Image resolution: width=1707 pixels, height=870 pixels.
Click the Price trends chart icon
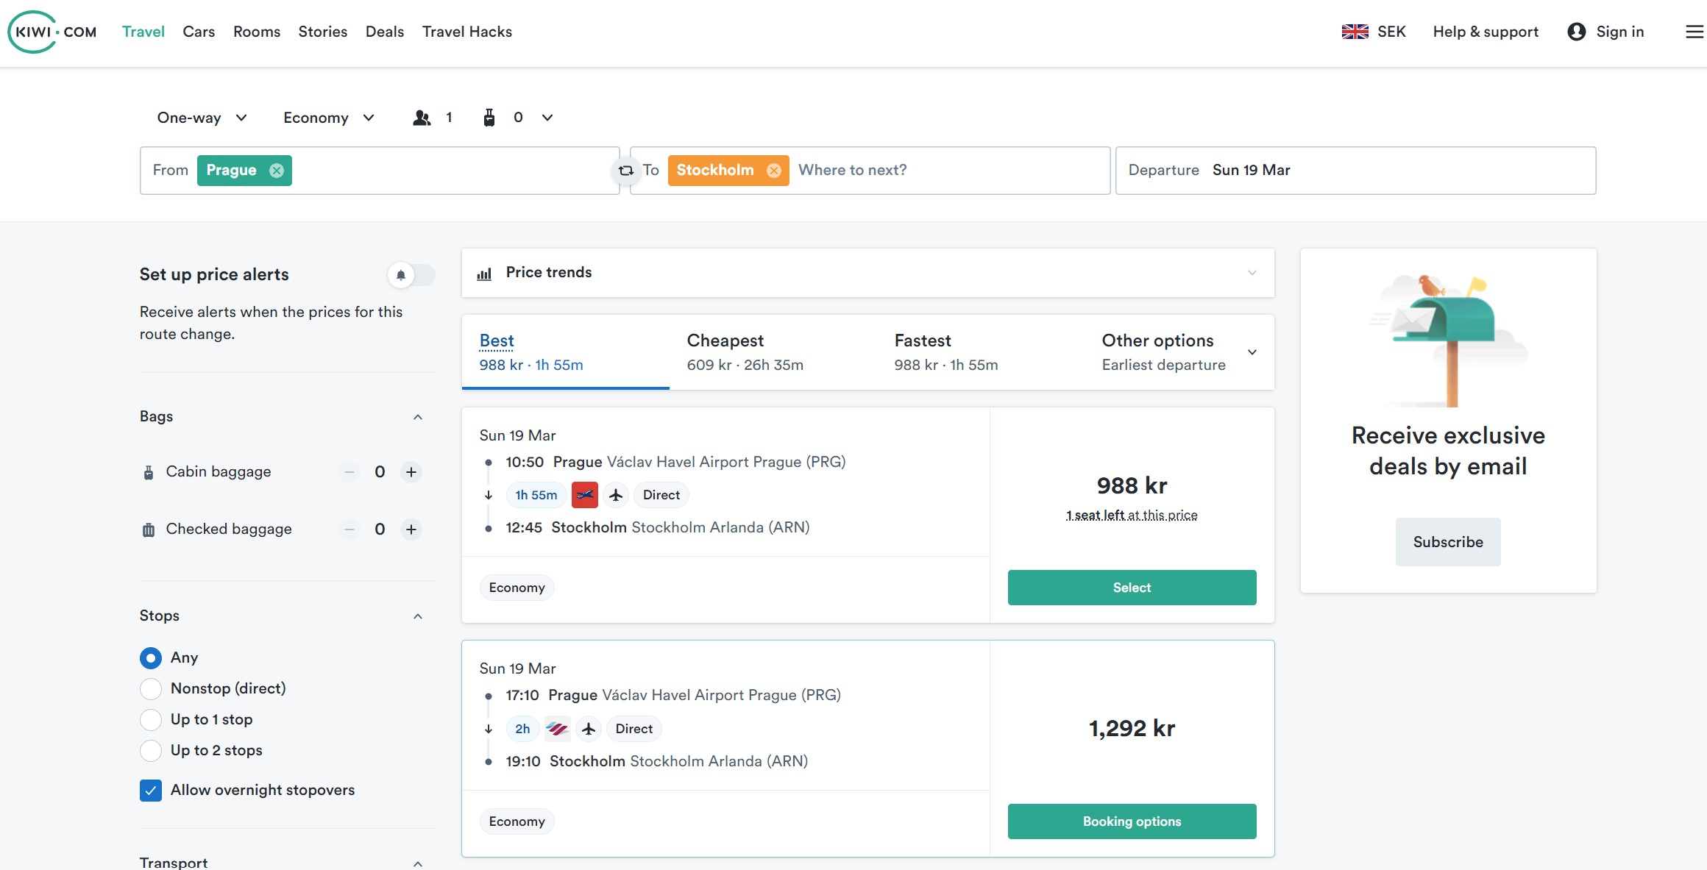(x=484, y=274)
